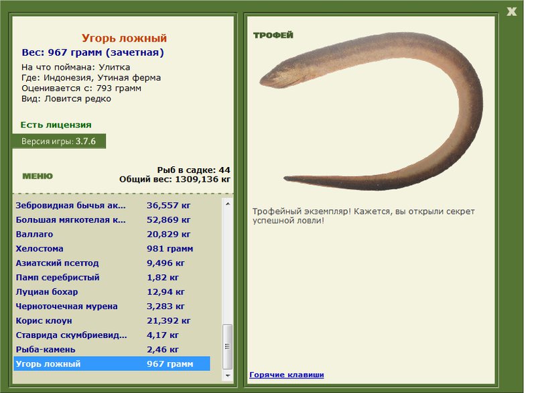This screenshot has height=393, width=536.
Task: Click the Есть лицензия label
Action: pyautogui.click(x=56, y=125)
